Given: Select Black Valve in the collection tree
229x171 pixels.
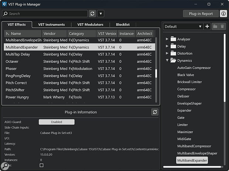Looking at the screenshot, I should [185, 75].
